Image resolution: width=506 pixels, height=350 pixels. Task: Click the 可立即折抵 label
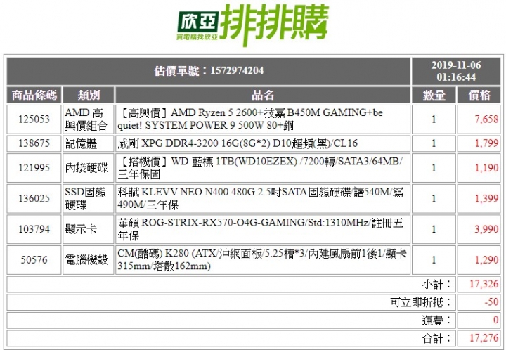point(420,303)
